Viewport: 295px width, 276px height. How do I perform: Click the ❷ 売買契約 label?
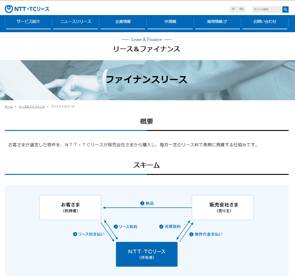pyautogui.click(x=170, y=226)
